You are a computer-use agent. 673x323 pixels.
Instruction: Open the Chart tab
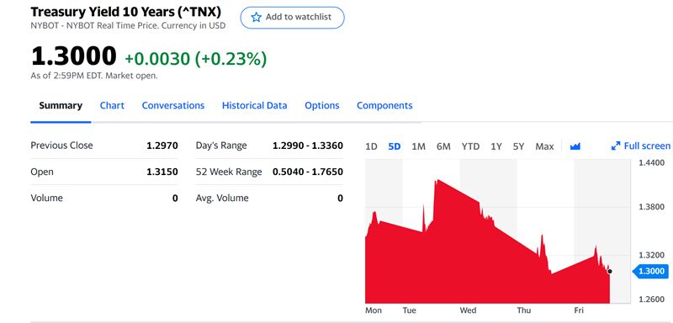point(112,105)
